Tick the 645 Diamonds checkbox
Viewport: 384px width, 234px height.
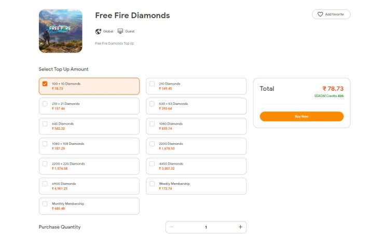pyautogui.click(x=45, y=123)
